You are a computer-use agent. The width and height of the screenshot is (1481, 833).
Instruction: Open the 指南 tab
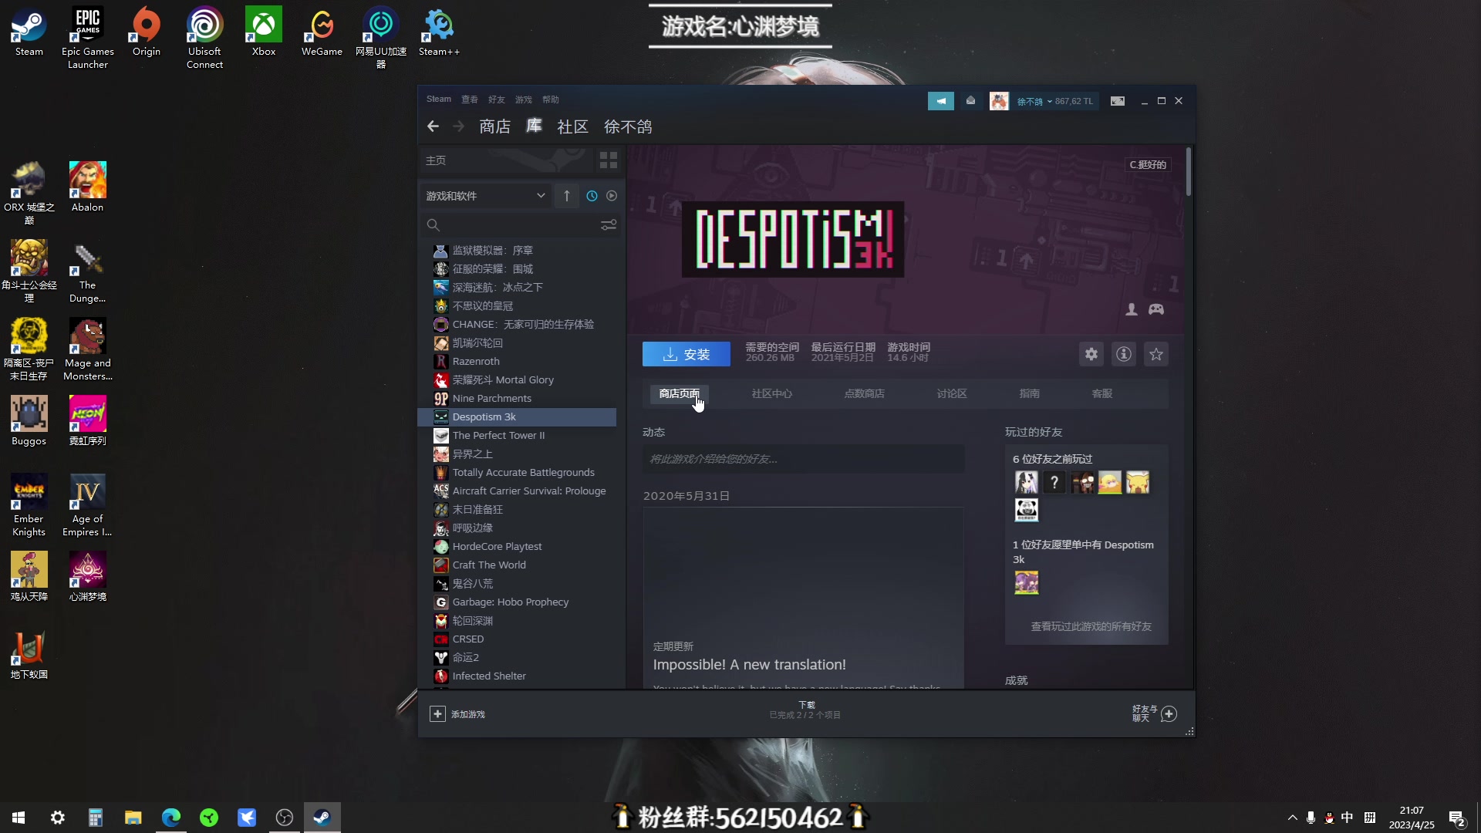point(1029,393)
